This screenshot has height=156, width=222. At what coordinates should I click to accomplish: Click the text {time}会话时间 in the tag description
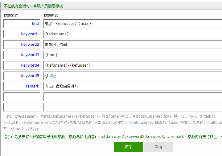point(25,129)
